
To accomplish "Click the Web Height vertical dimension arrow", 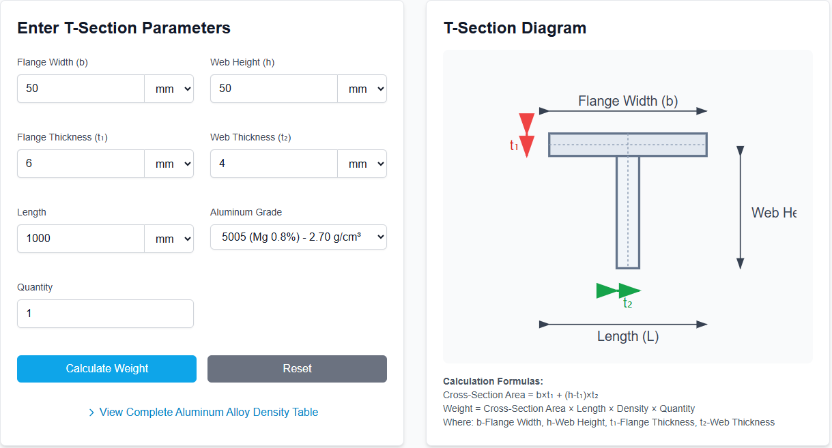I will [740, 207].
